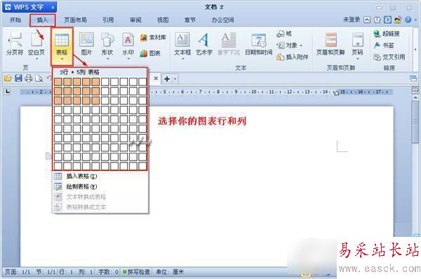Click the tab stop selector at ruler left
This screenshot has width=421, height=279.
[x=8, y=92]
